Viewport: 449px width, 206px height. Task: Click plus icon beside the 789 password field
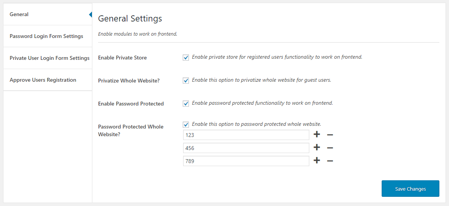[317, 161]
